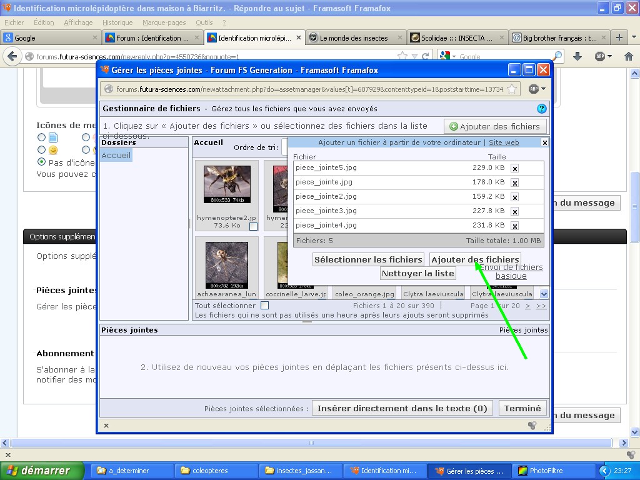Open the Historique menu
640x480 pixels.
click(117, 22)
